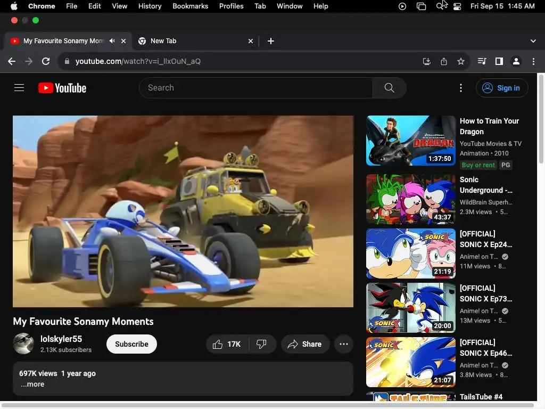Open the Profiles menu
Viewport: 545px width, 409px height.
point(231,6)
